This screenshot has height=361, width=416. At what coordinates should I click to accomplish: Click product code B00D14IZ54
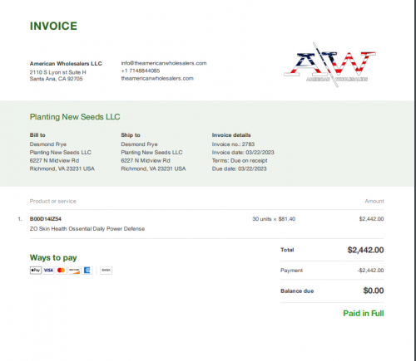pyautogui.click(x=46, y=219)
